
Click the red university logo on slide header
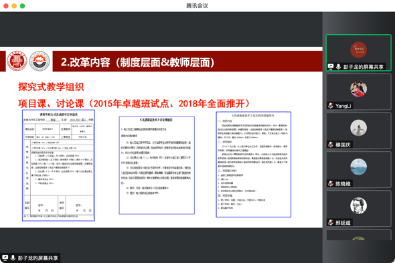(x=17, y=61)
